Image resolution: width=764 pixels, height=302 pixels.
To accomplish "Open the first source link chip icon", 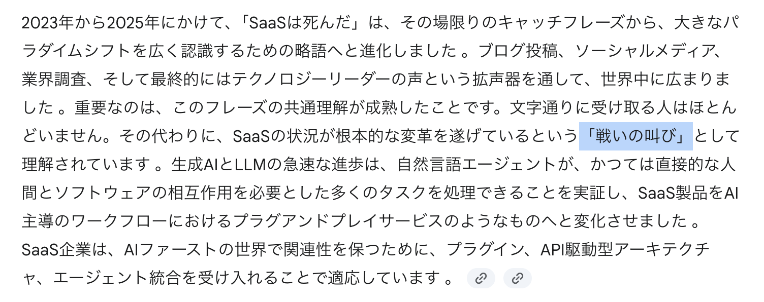I will click(481, 278).
